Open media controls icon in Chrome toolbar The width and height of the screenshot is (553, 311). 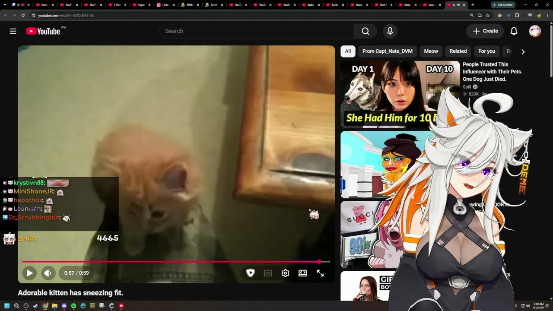pyautogui.click(x=530, y=15)
